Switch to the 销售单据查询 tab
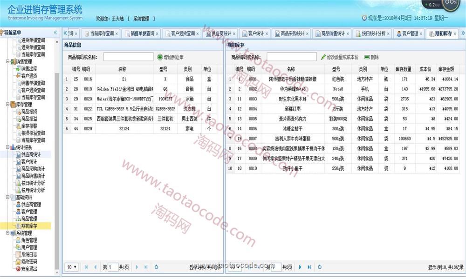The width and height of the screenshot is (466, 279). click(x=141, y=33)
